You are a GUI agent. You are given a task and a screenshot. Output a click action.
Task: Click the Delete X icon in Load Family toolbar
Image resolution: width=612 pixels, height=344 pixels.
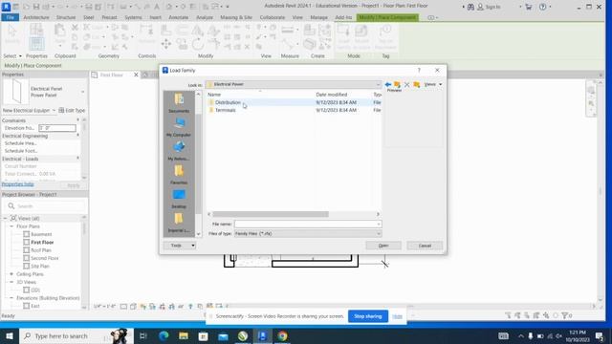coord(406,84)
